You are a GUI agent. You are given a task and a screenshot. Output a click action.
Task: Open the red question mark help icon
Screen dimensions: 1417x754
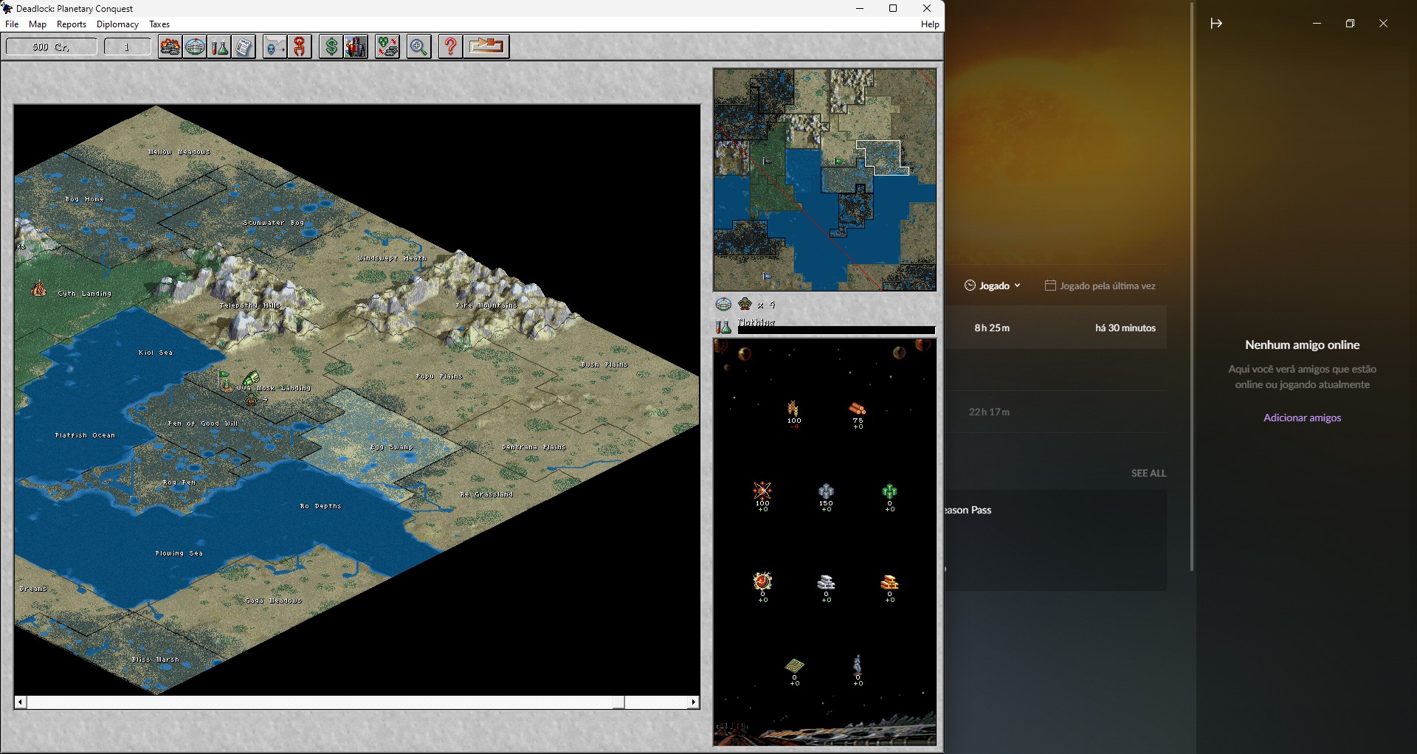450,47
